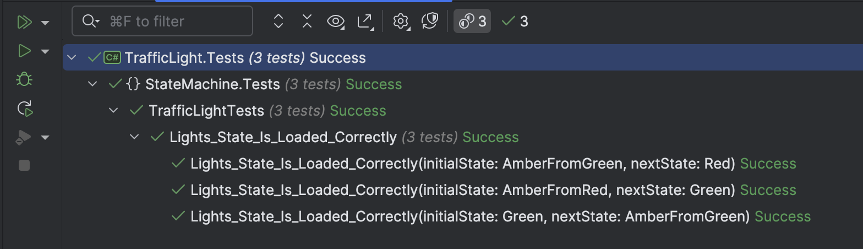Click the single green Run tests icon
The height and width of the screenshot is (249, 863).
24,51
